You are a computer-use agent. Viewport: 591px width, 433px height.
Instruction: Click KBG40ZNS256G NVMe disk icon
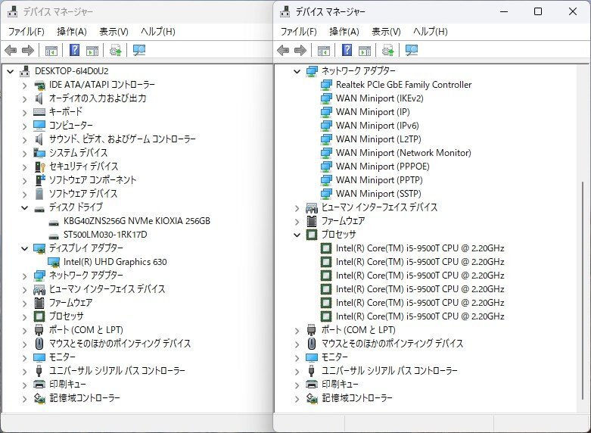pos(54,221)
